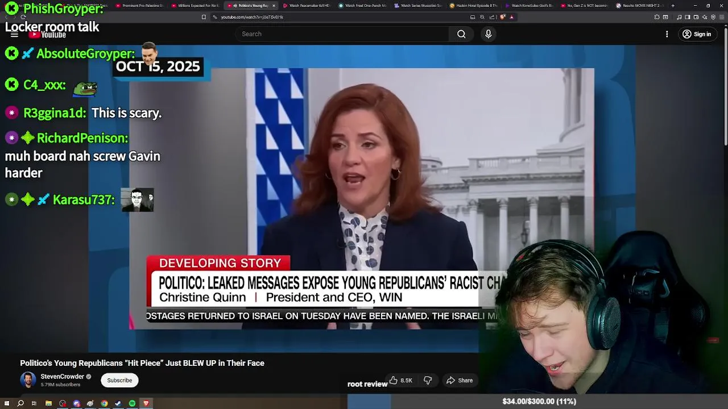Switch to Prominent Pro-Palestine tab
The height and width of the screenshot is (409, 728).
[139, 6]
